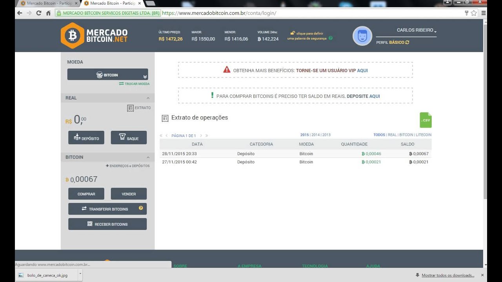Image resolution: width=502 pixels, height=282 pixels.
Task: Click the refresh icon next to PERFIL BÁSICO
Action: pos(407,42)
